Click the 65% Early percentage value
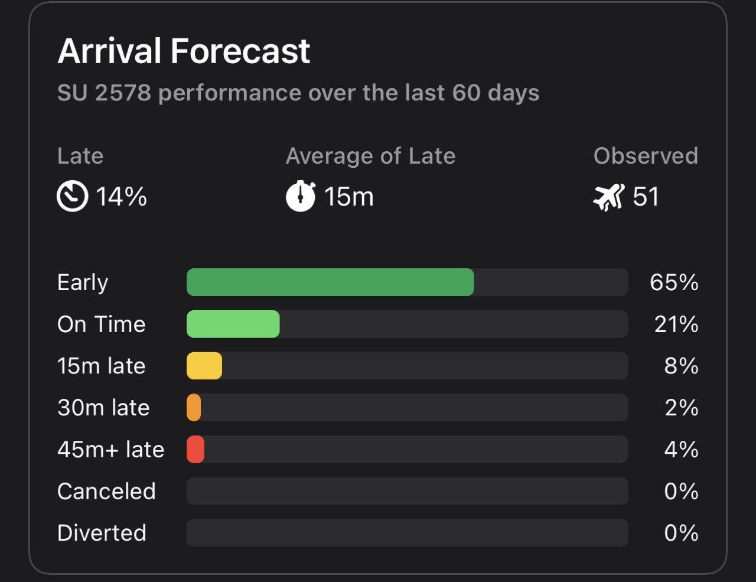Image resolution: width=756 pixels, height=582 pixels. [674, 282]
